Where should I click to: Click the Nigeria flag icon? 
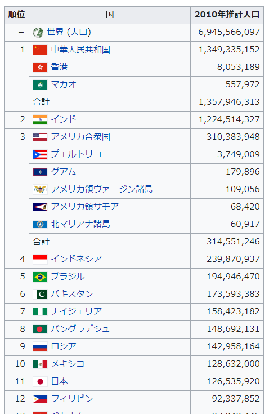[40, 312]
